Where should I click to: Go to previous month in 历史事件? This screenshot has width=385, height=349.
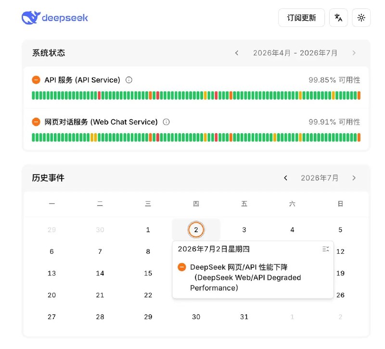point(285,178)
